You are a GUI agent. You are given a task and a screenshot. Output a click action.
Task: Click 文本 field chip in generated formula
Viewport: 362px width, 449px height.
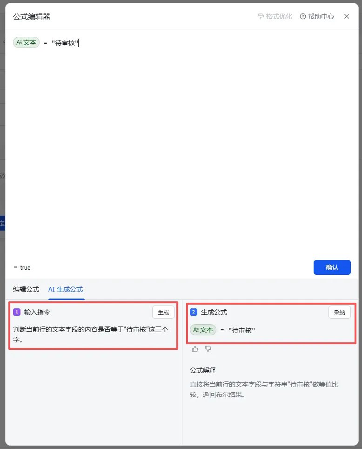[x=203, y=330]
